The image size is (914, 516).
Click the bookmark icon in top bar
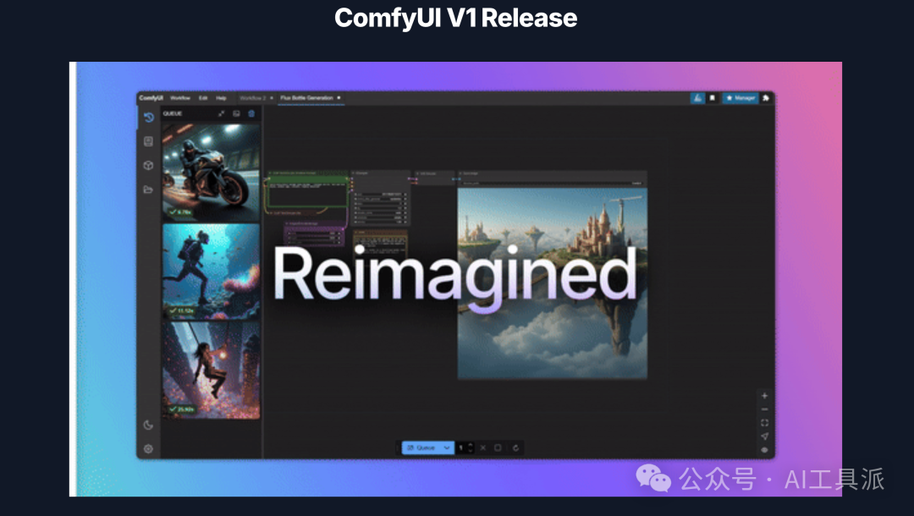click(x=713, y=98)
